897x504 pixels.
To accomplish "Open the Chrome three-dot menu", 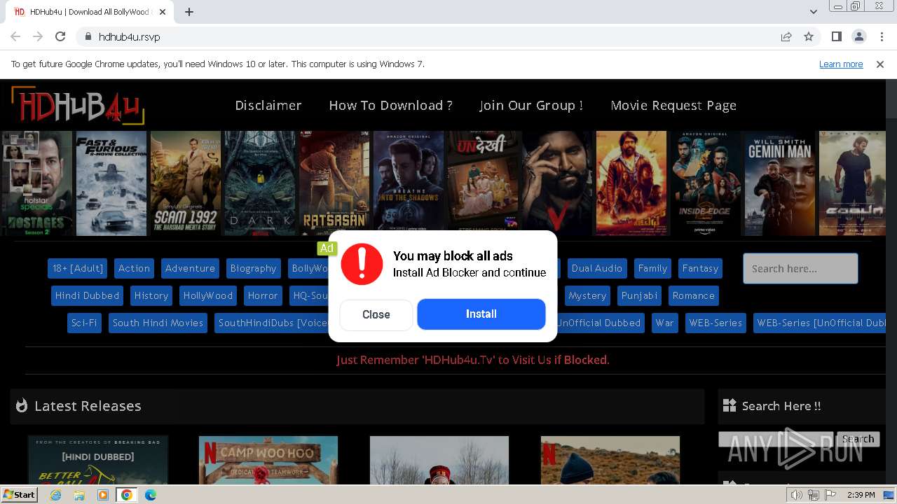I will [882, 36].
